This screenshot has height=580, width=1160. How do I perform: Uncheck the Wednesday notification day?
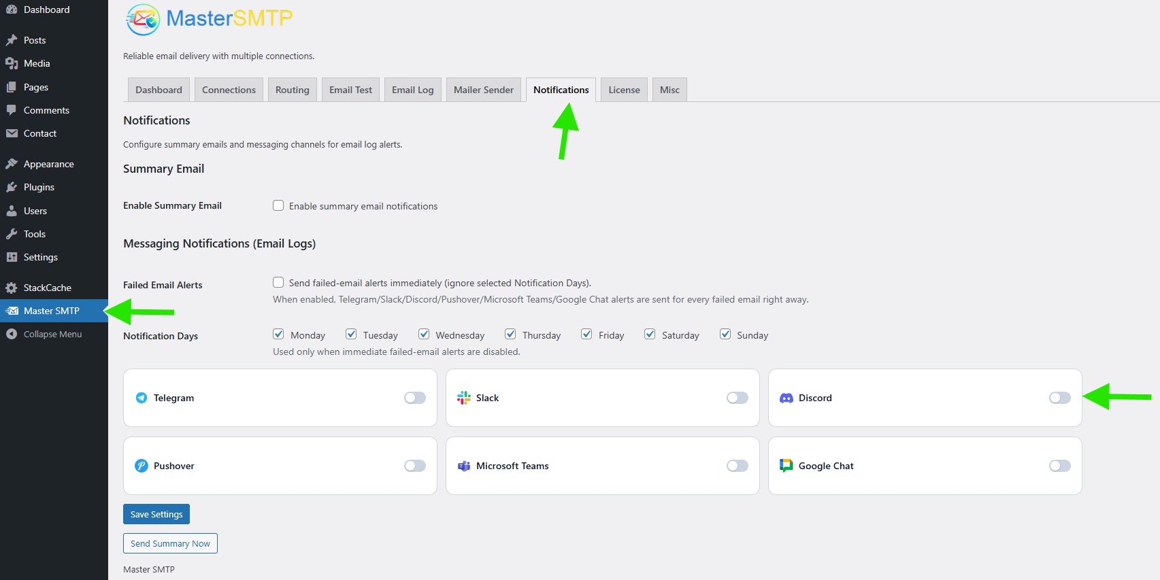pos(424,334)
